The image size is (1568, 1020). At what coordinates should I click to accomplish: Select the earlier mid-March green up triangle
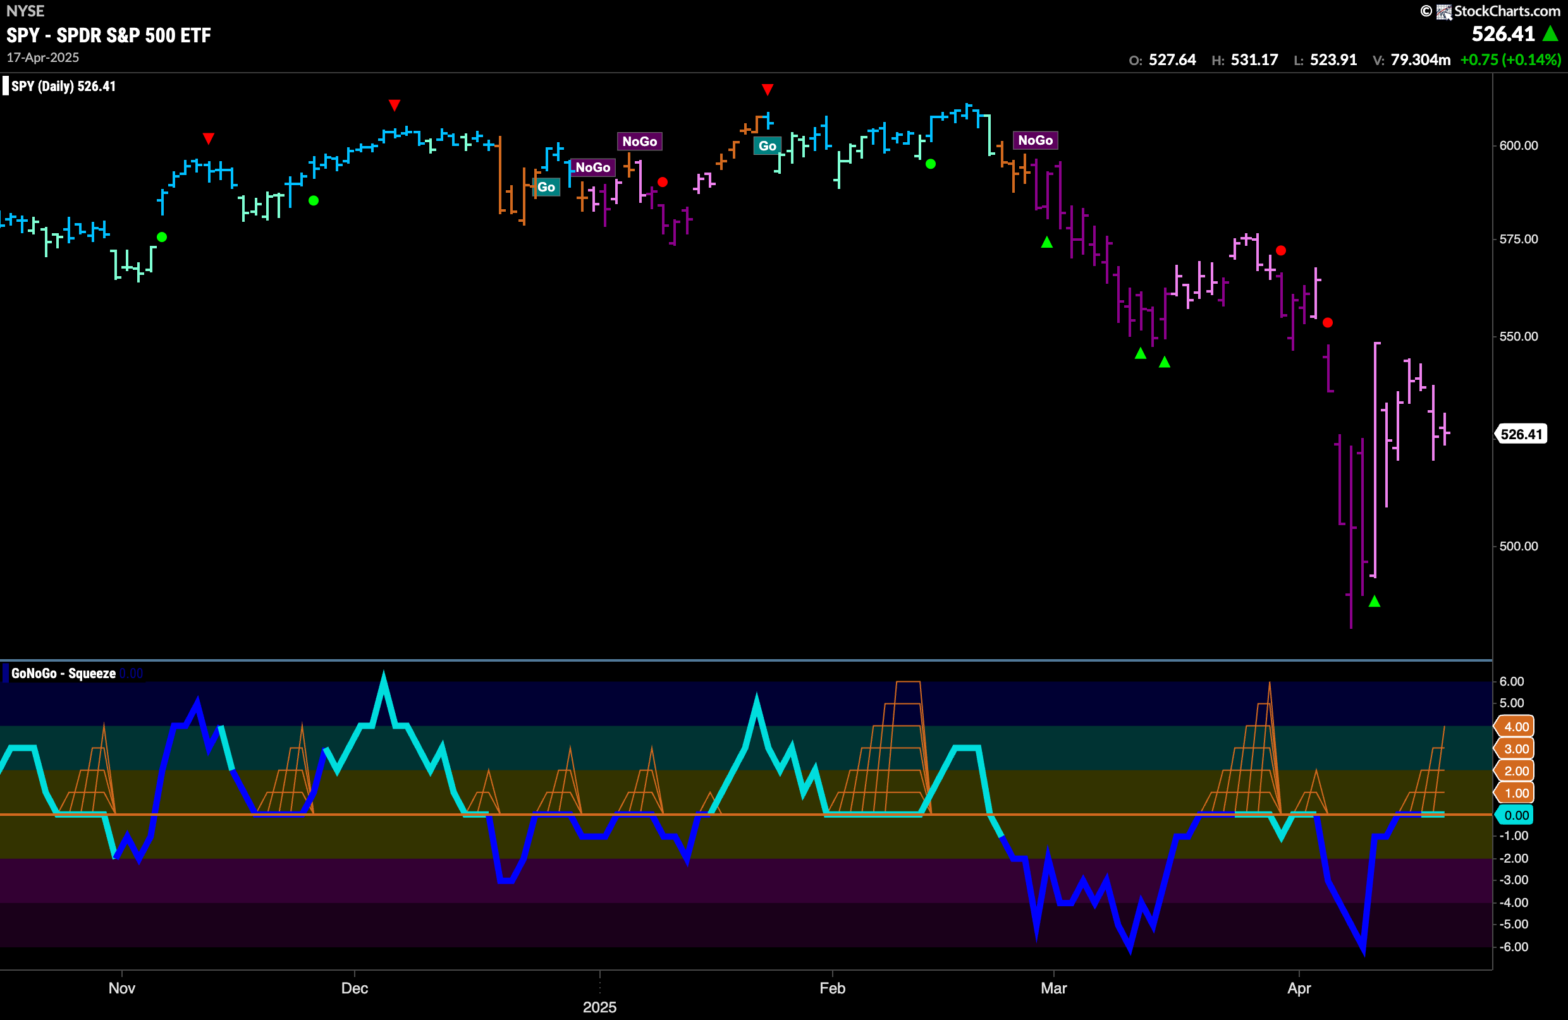1141,354
